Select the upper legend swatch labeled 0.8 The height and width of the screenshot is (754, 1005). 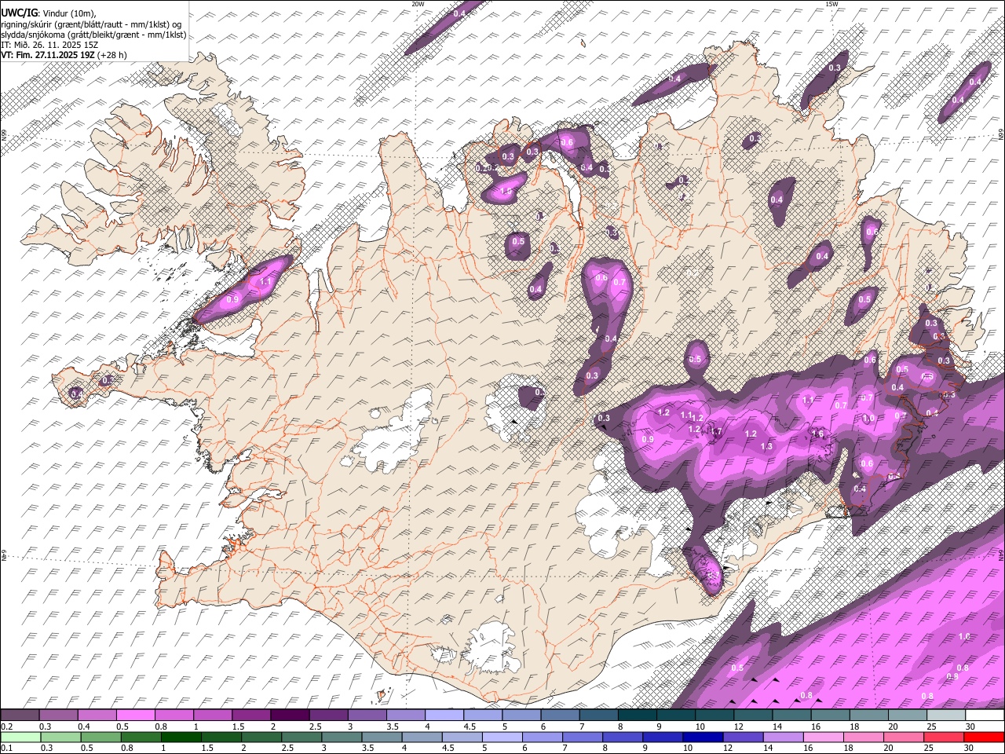pos(174,715)
